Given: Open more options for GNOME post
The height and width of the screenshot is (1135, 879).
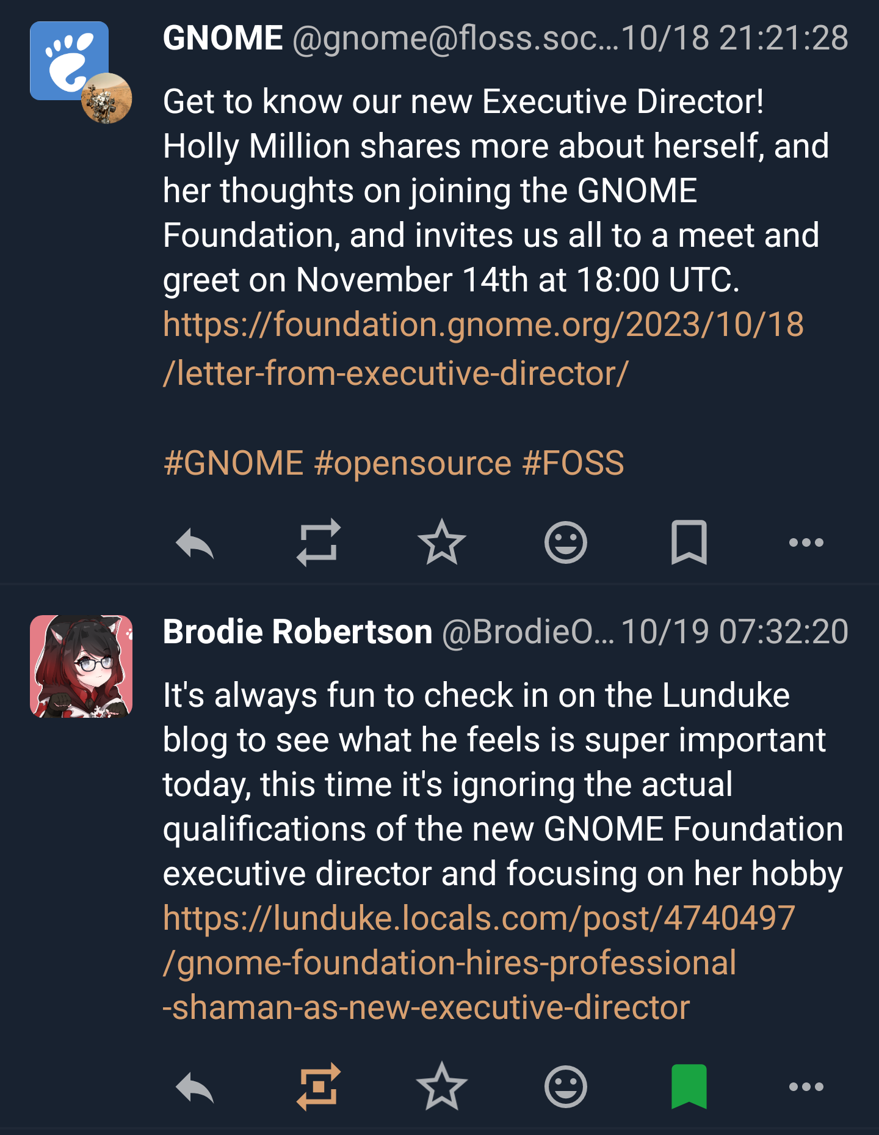Looking at the screenshot, I should (x=806, y=542).
